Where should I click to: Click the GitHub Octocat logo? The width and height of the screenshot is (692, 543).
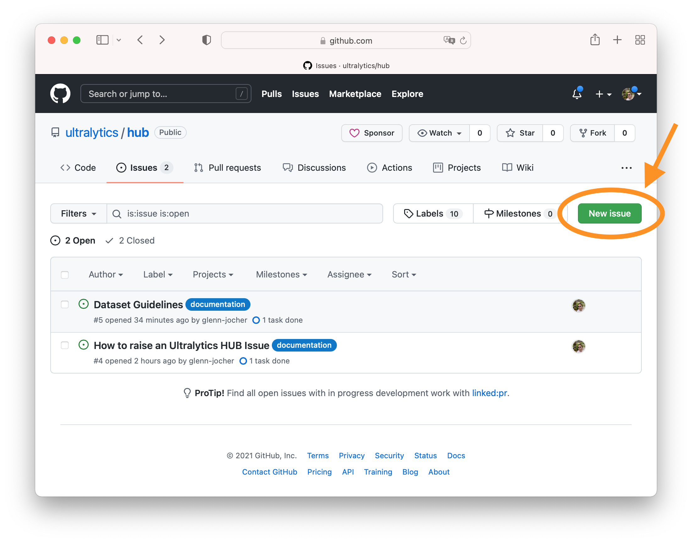point(60,94)
